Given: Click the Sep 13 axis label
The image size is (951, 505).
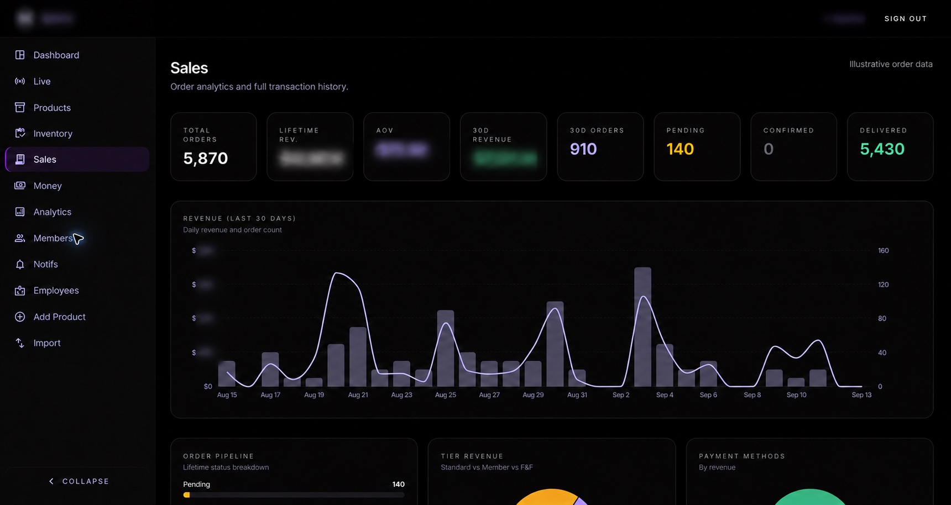Looking at the screenshot, I should pos(861,395).
